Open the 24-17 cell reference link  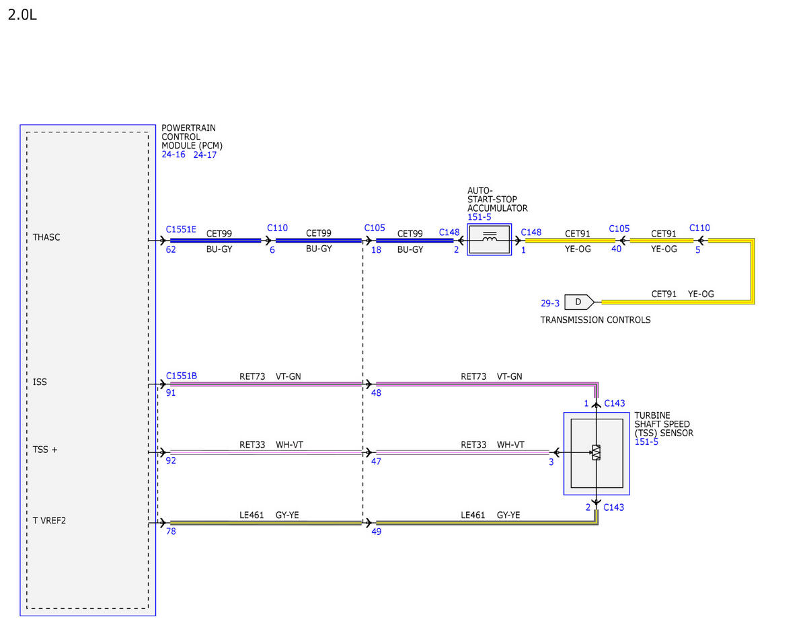(204, 155)
